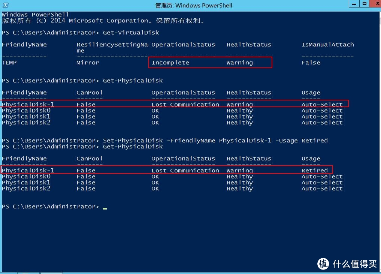The image size is (381, 274).
Task: Close the Windows PowerShell window
Action: pyautogui.click(x=376, y=4)
